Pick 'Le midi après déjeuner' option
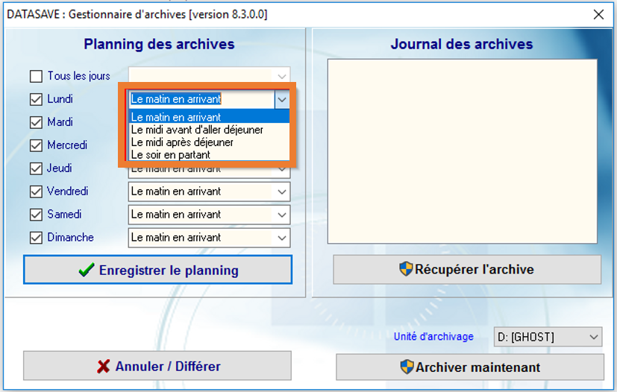Screen dimensions: 617x392 (182, 142)
